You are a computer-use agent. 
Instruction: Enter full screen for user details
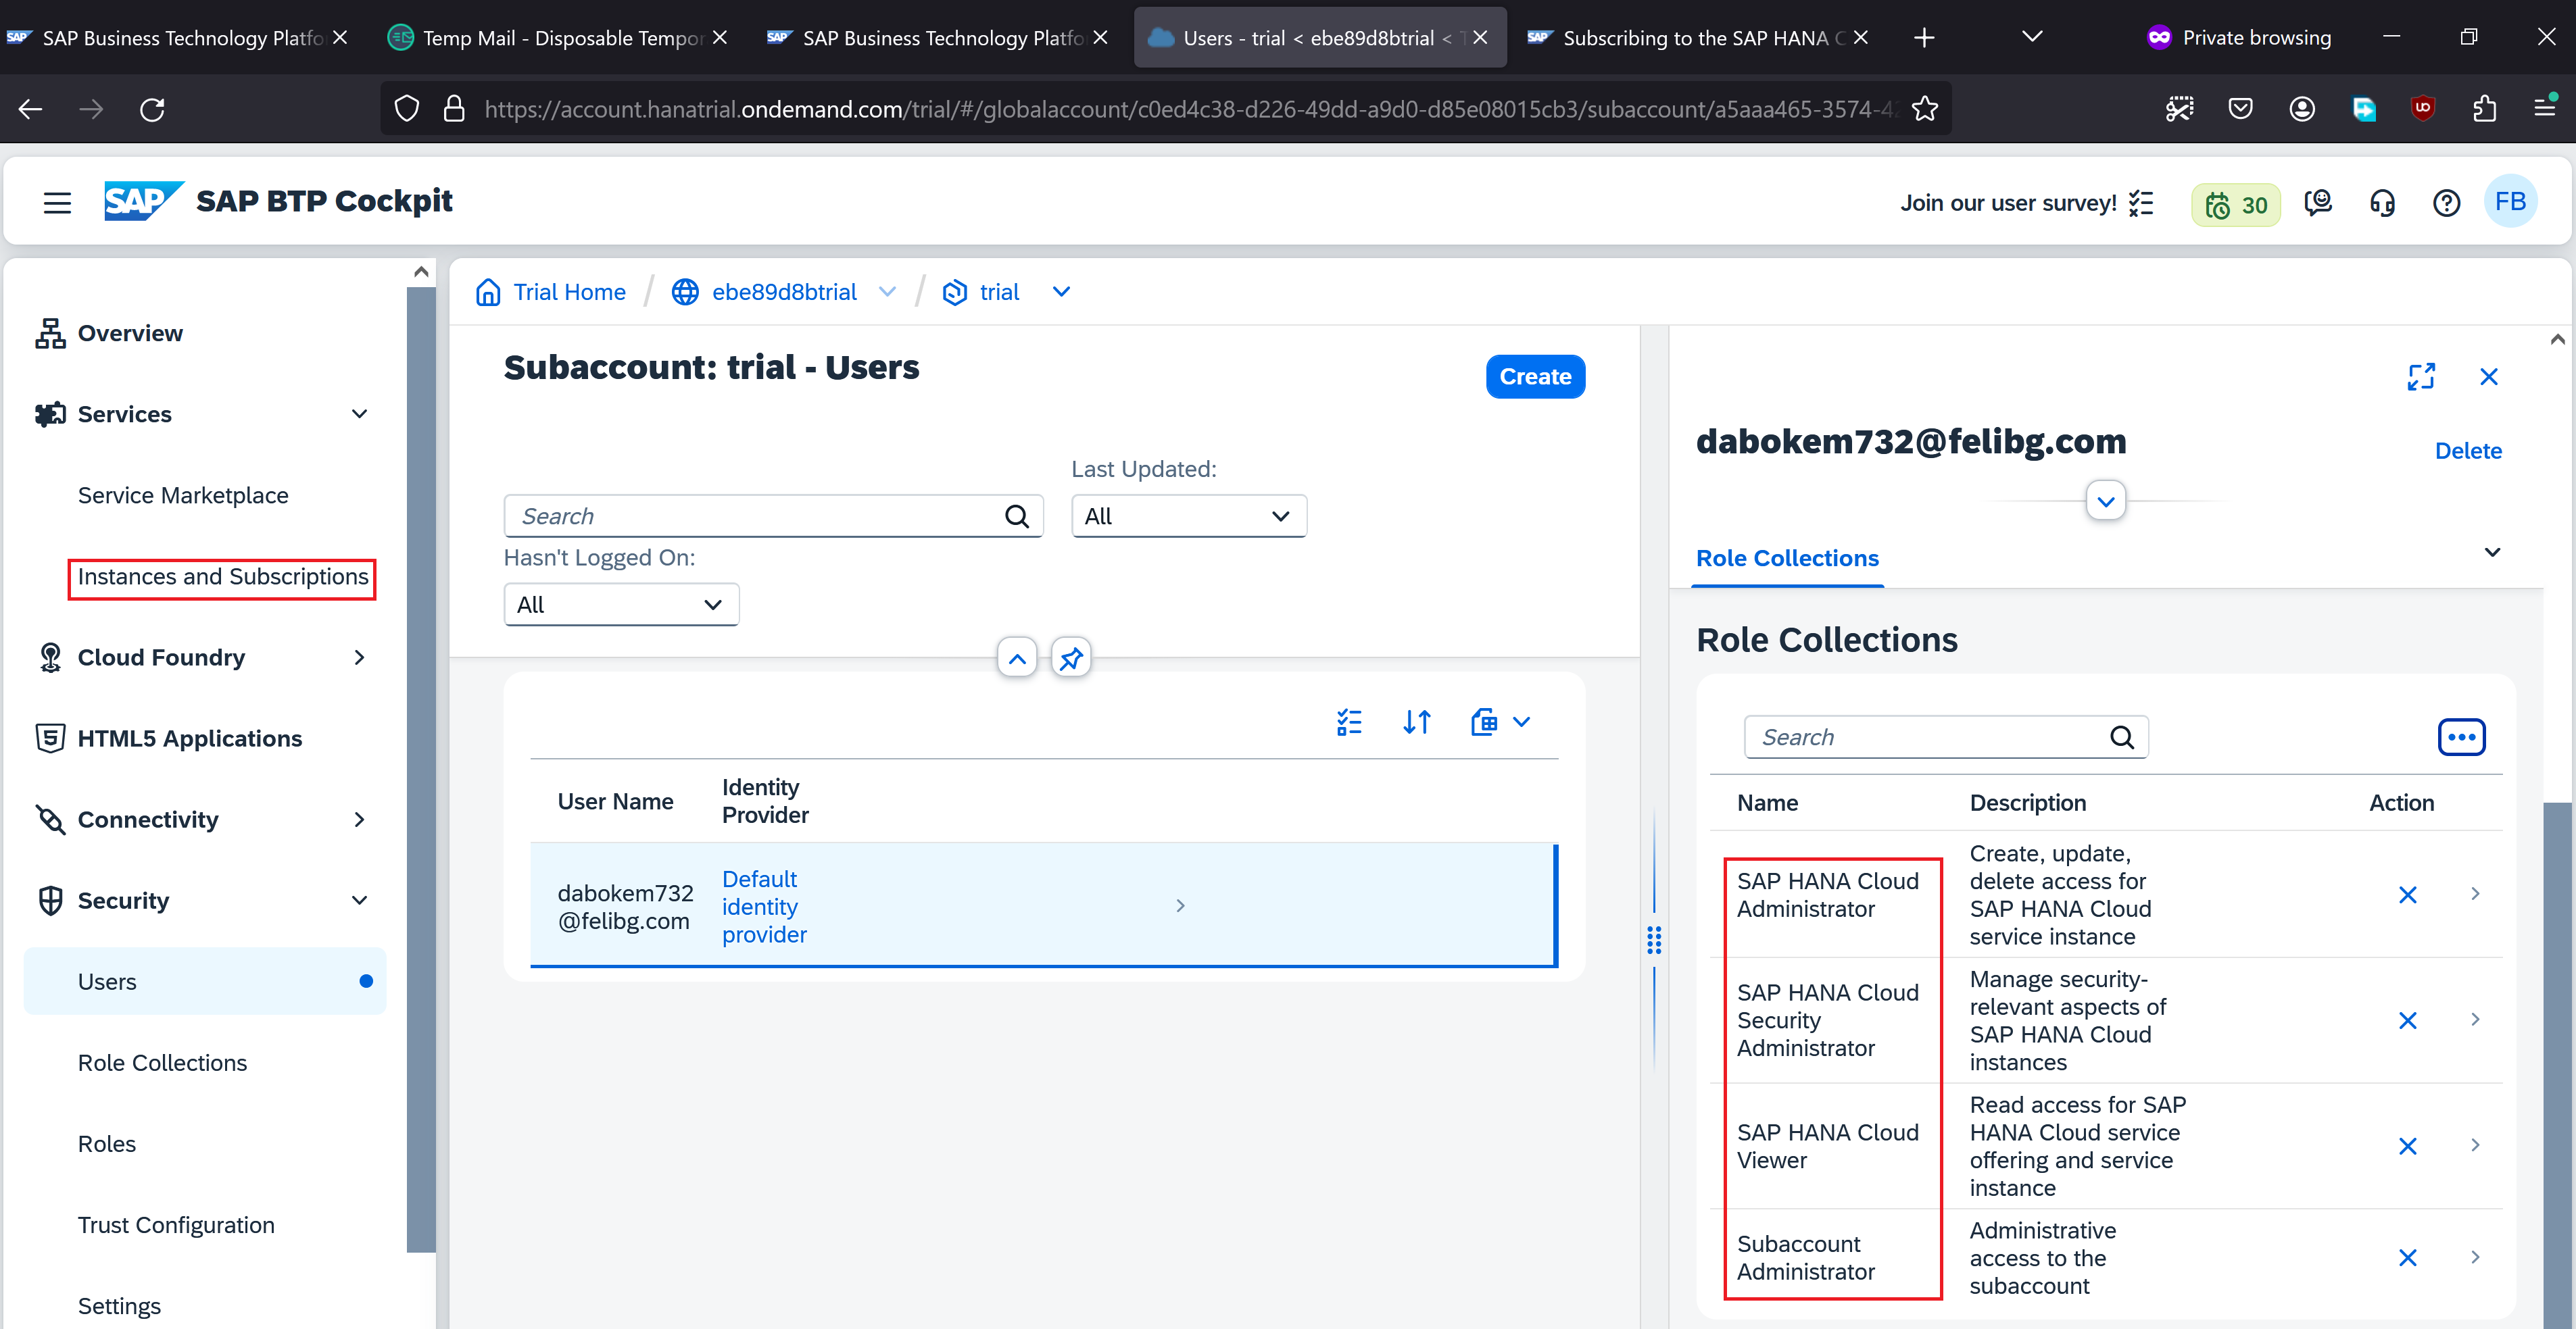[2421, 377]
